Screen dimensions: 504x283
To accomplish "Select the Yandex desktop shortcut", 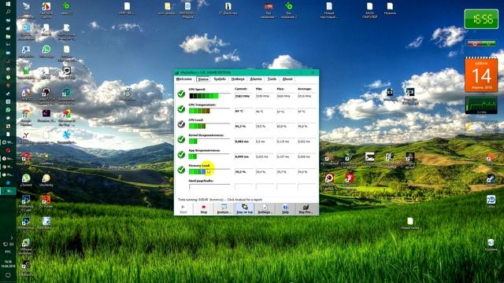I will [x=26, y=138].
